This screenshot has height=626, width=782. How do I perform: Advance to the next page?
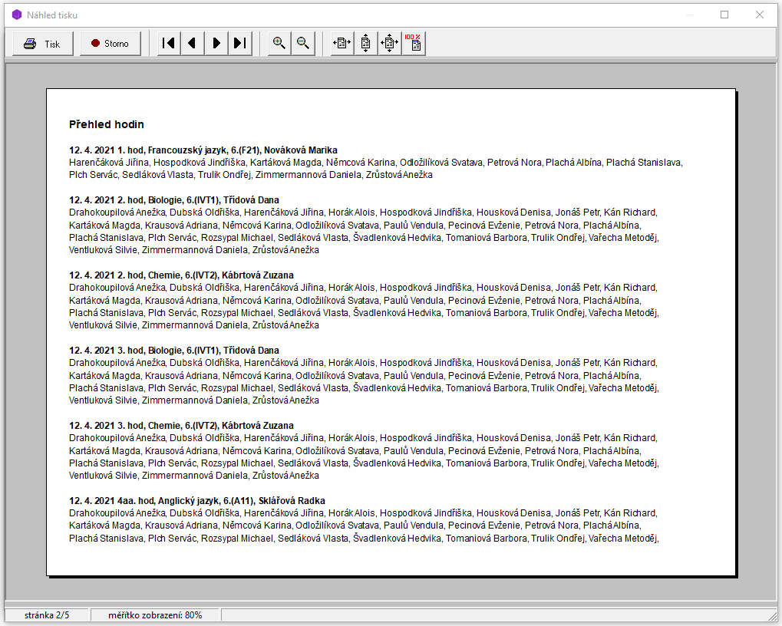pos(216,44)
